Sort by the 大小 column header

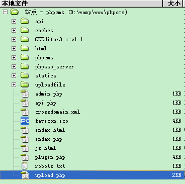[173, 4]
